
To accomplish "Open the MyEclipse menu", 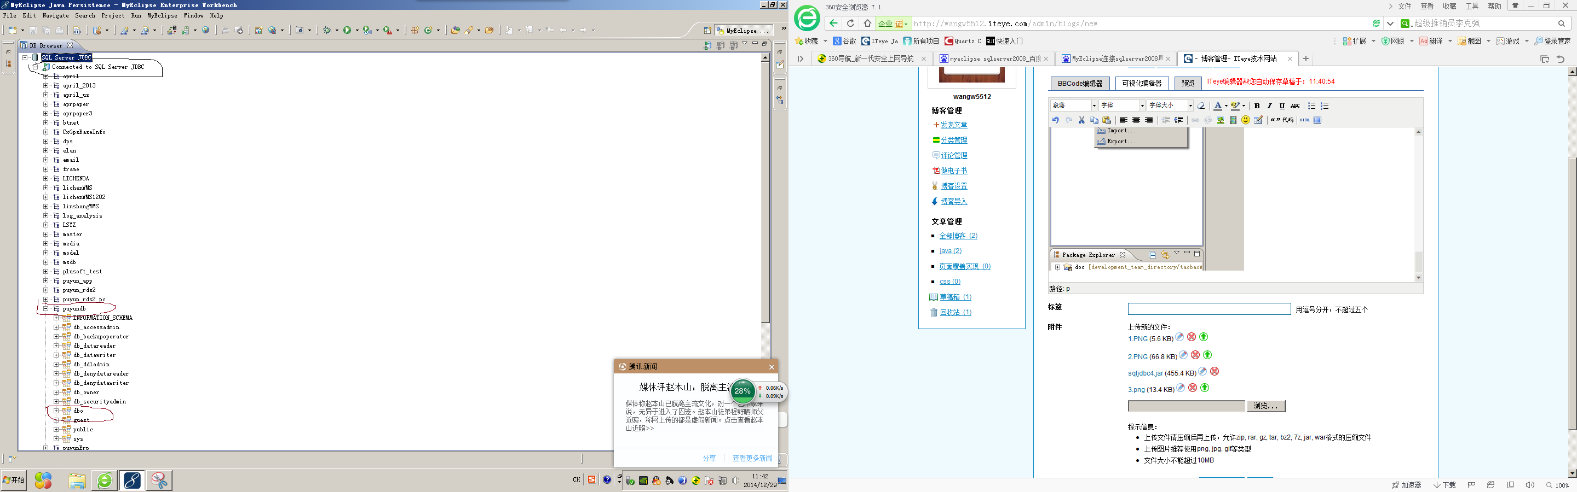I will (162, 15).
